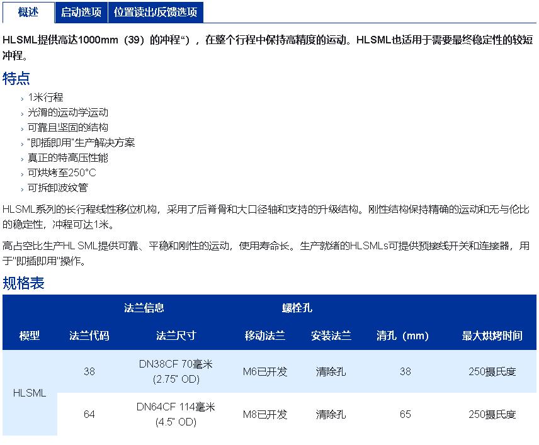Click the 移动法兰 column header

point(265,335)
